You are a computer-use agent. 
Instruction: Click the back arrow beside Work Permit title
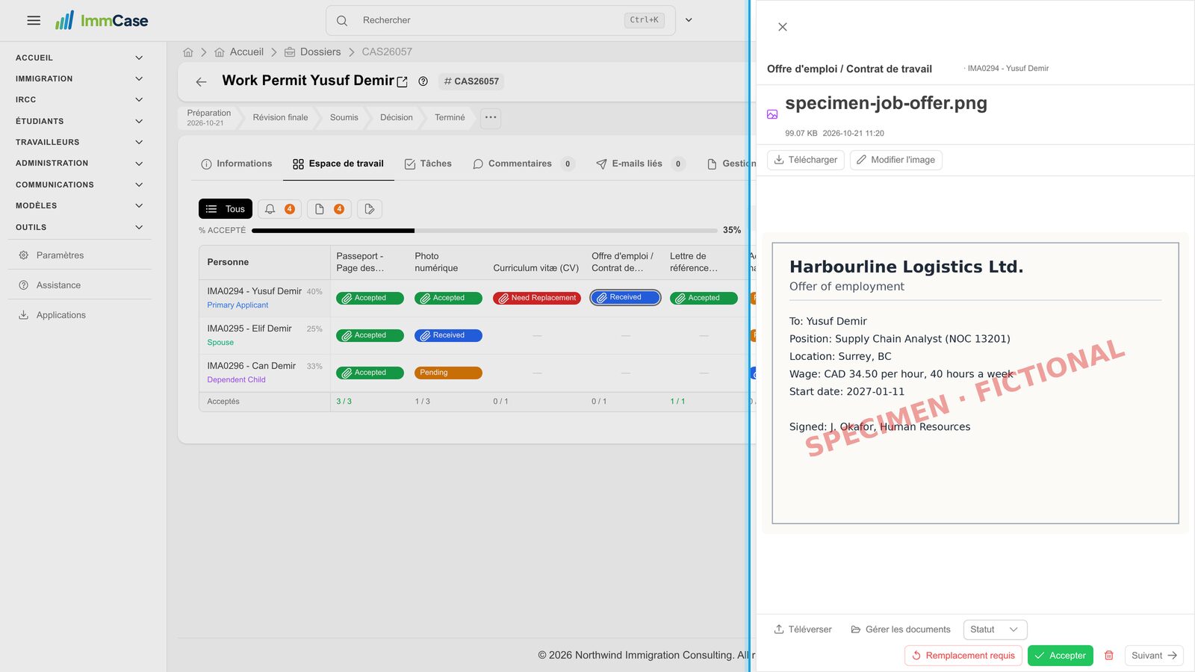pos(201,81)
